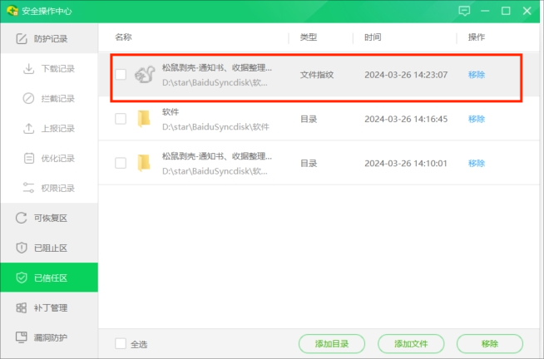Screen dimensions: 544x359
Task: Switch to the 可恢复区 tab
Action: pyautogui.click(x=49, y=218)
